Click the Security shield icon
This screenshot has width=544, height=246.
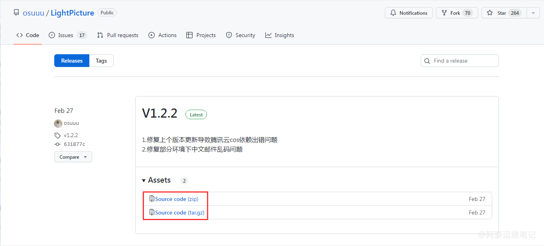pyautogui.click(x=229, y=35)
